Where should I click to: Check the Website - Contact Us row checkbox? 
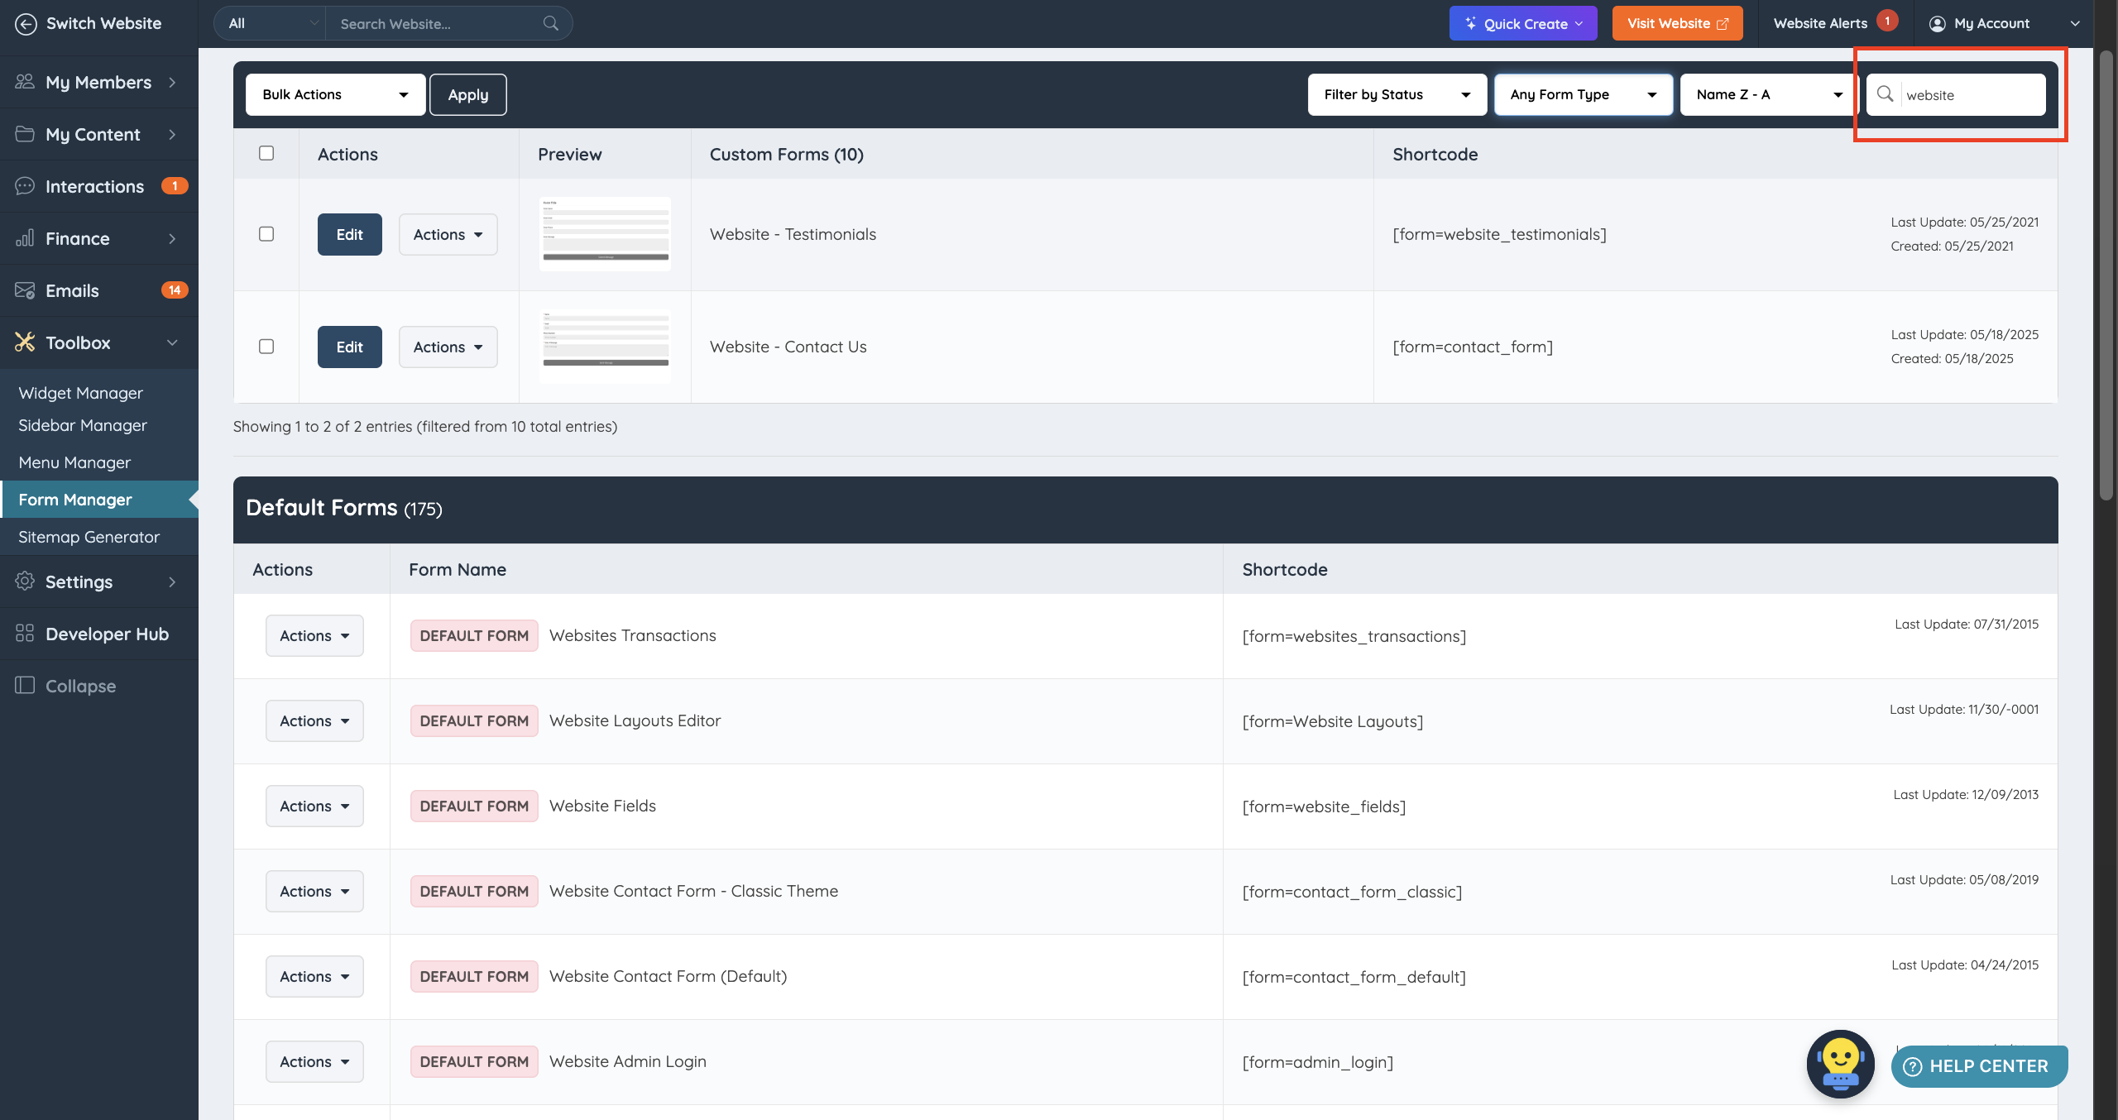pos(266,347)
